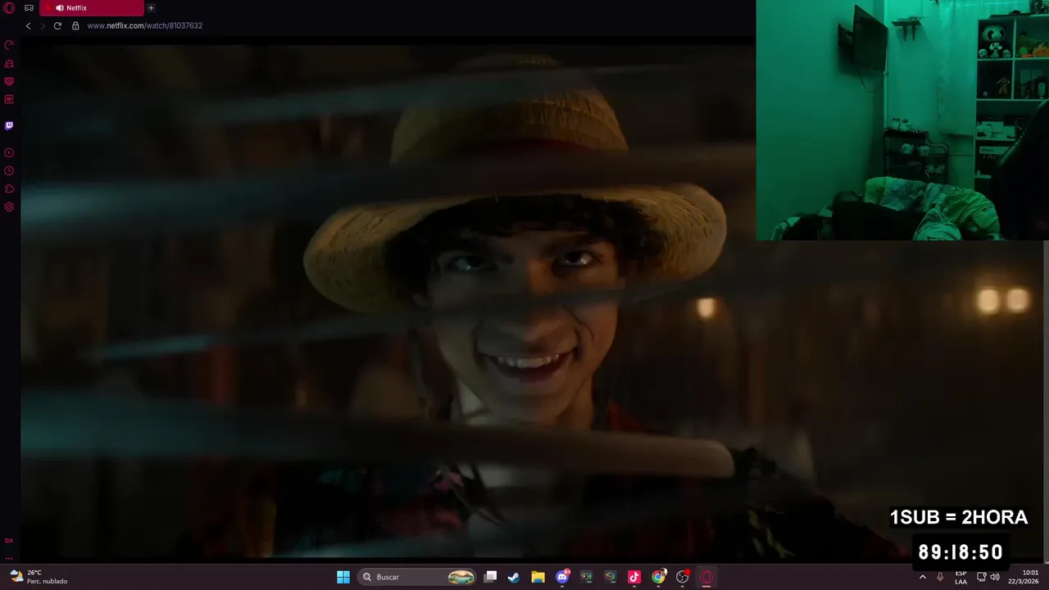Open the Windows Start menu
Viewport: 1049px width, 590px height.
[343, 577]
